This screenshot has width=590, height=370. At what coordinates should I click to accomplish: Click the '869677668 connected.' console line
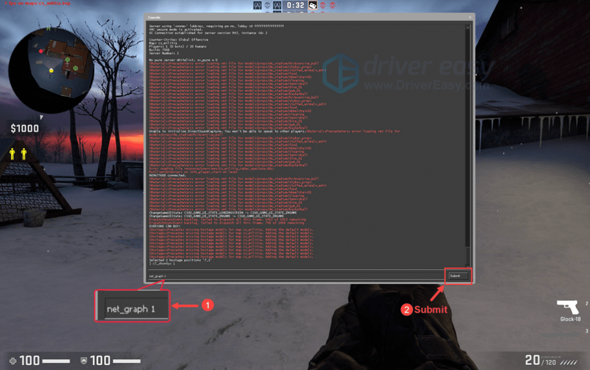click(168, 175)
